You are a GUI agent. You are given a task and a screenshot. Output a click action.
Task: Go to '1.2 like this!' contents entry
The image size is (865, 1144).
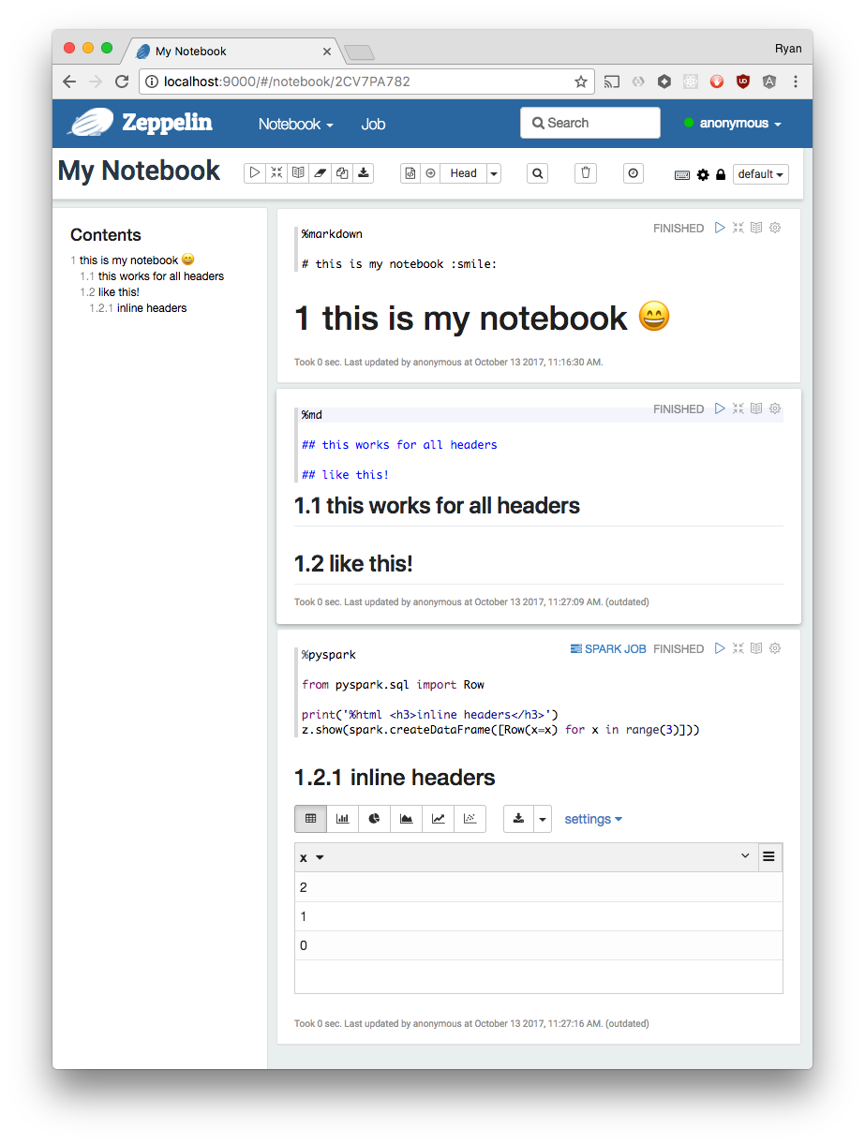[110, 292]
